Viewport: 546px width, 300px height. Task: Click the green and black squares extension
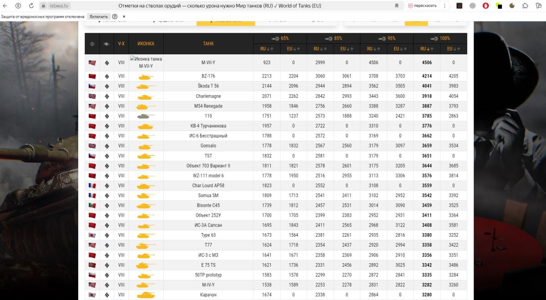point(499,6)
